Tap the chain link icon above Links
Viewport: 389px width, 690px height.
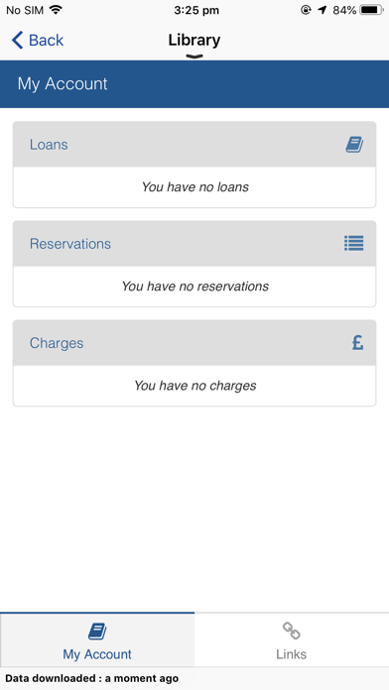(291, 631)
